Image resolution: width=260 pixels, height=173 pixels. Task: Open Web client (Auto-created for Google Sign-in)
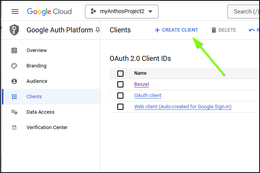click(x=183, y=106)
